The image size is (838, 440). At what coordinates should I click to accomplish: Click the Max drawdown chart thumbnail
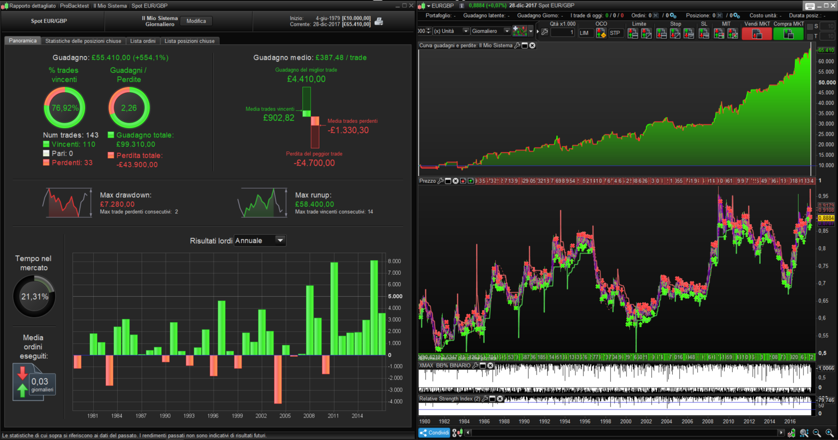click(x=67, y=203)
